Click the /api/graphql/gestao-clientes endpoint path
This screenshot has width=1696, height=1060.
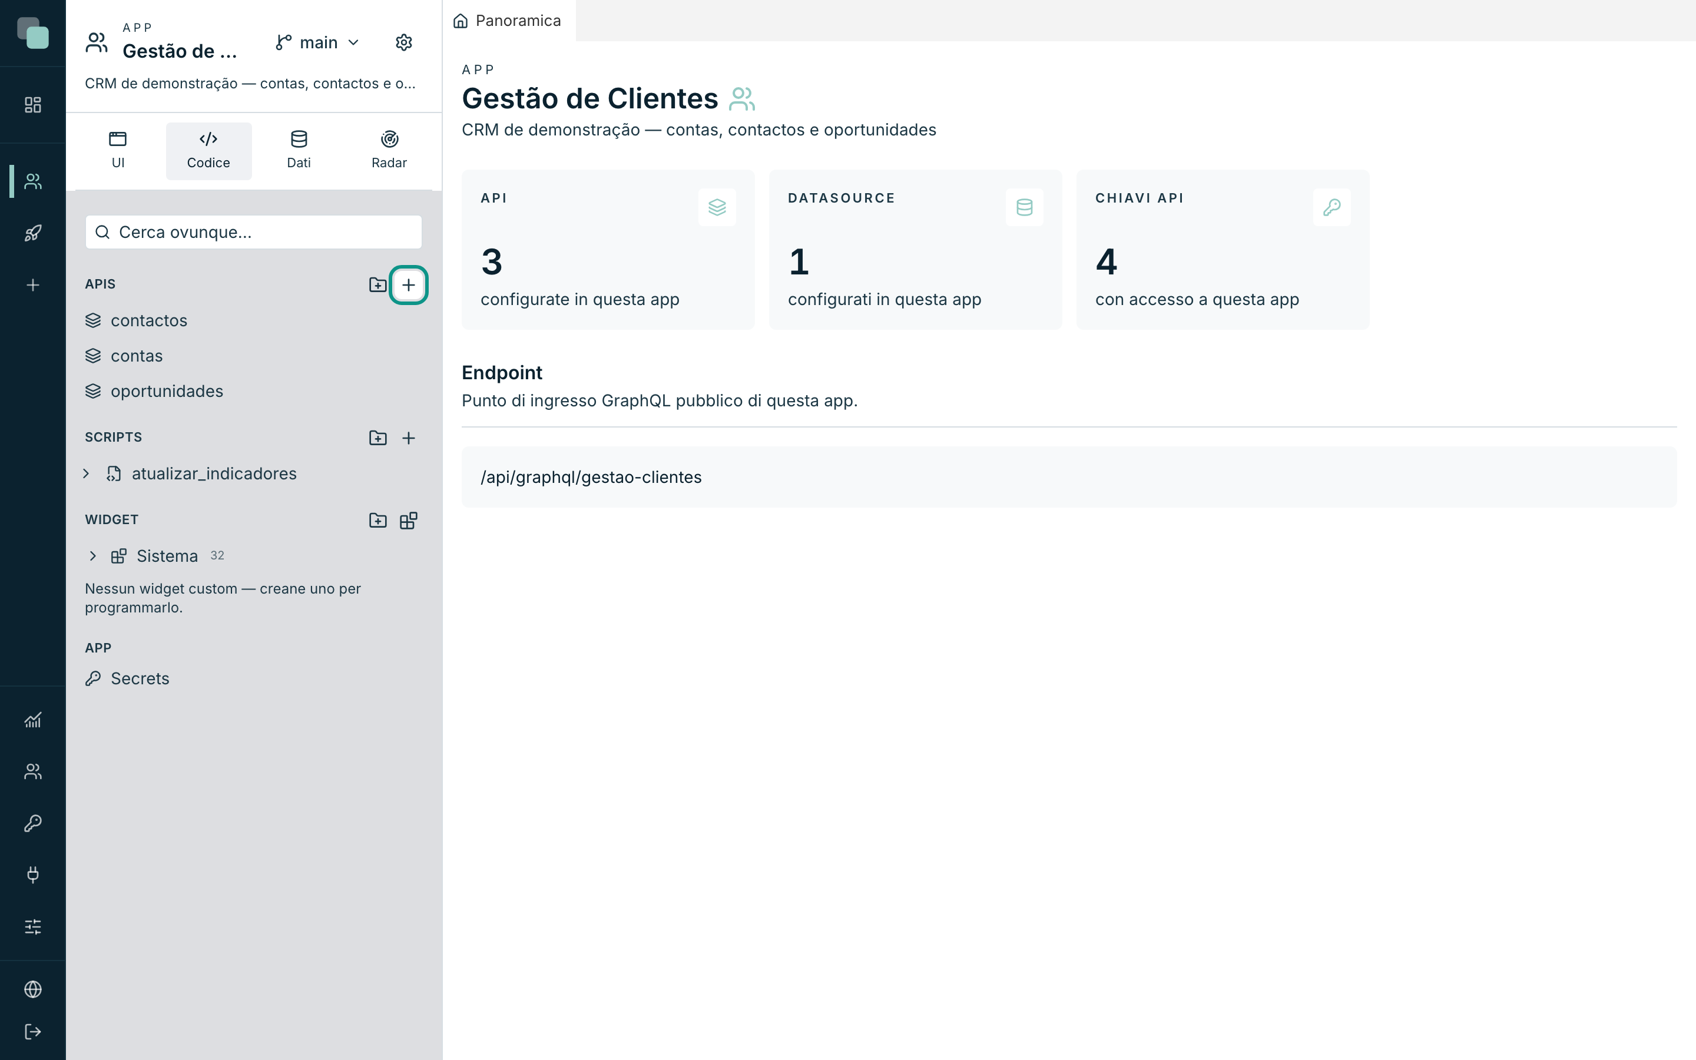pyautogui.click(x=591, y=478)
